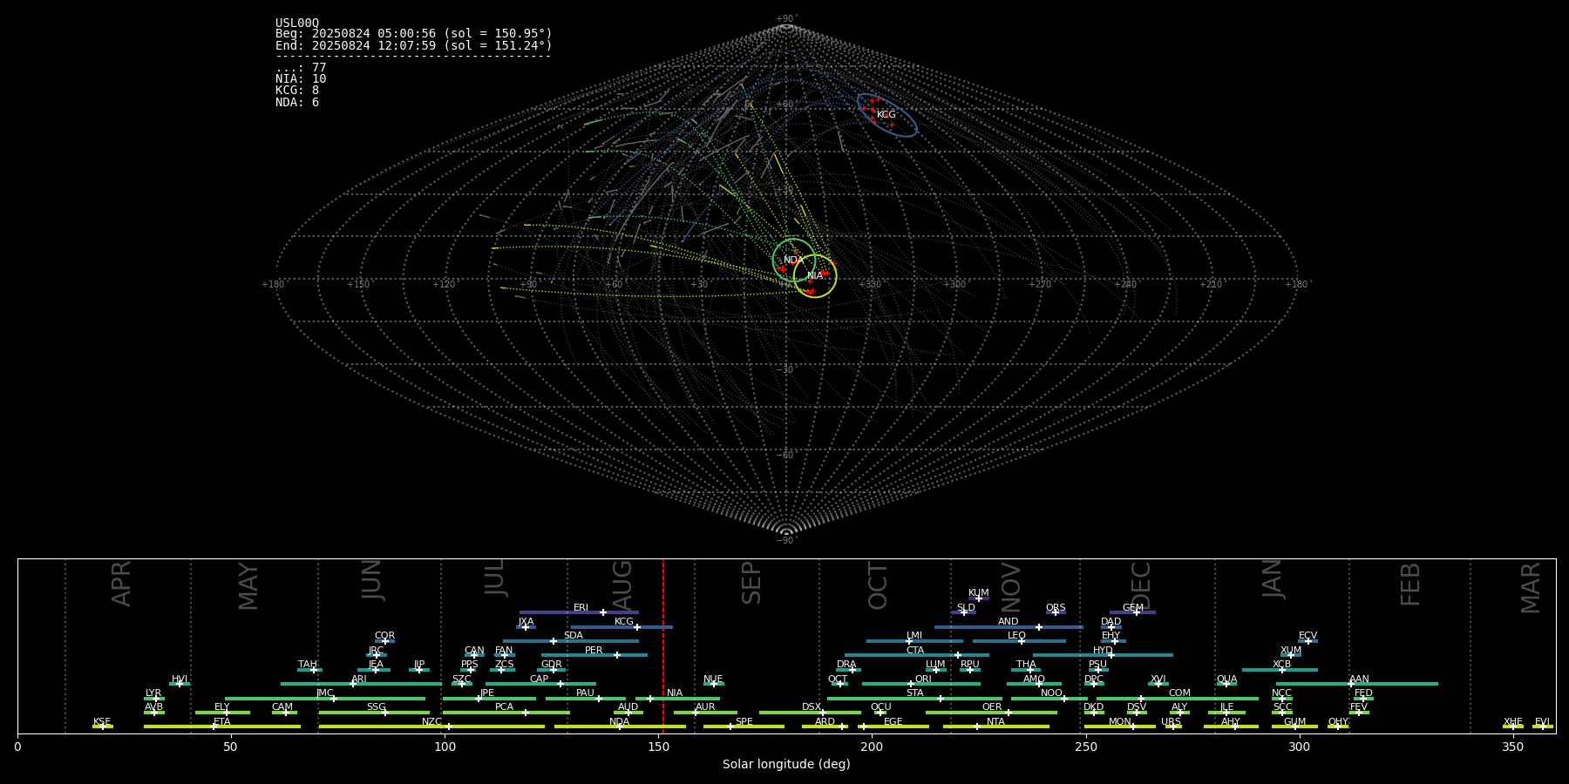The image size is (1569, 784).
Task: Select the KCG radiant label on sky map
Action: click(886, 115)
